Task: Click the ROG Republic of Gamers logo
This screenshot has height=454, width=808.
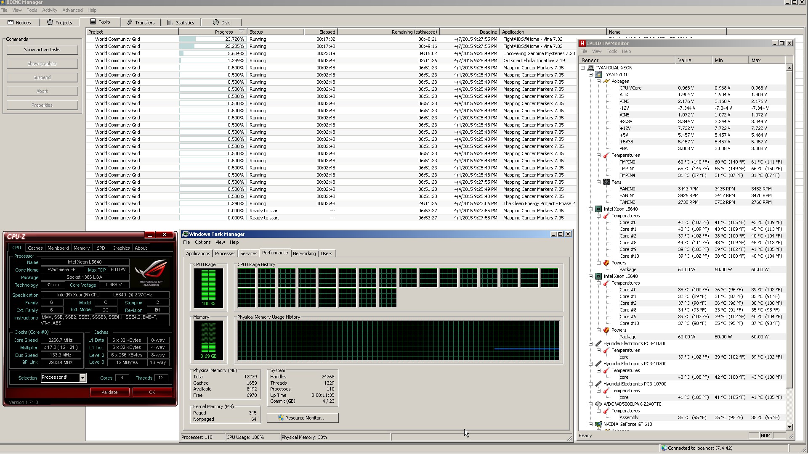Action: click(x=151, y=273)
